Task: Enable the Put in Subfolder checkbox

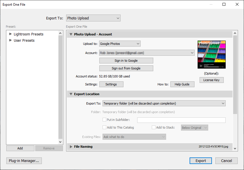Action: point(105,120)
